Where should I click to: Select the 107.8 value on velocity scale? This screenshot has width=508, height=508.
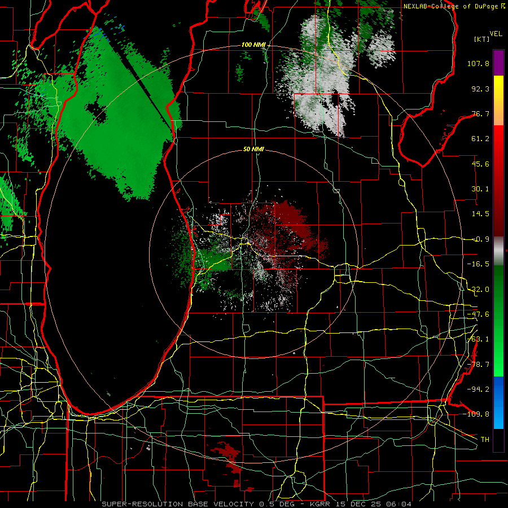478,63
